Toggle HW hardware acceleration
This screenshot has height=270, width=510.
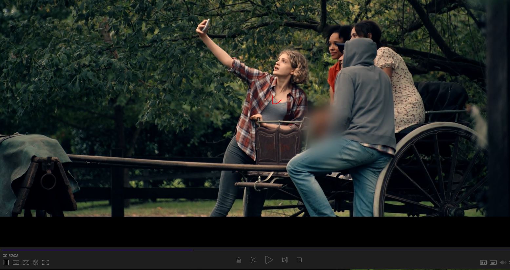coord(483,262)
